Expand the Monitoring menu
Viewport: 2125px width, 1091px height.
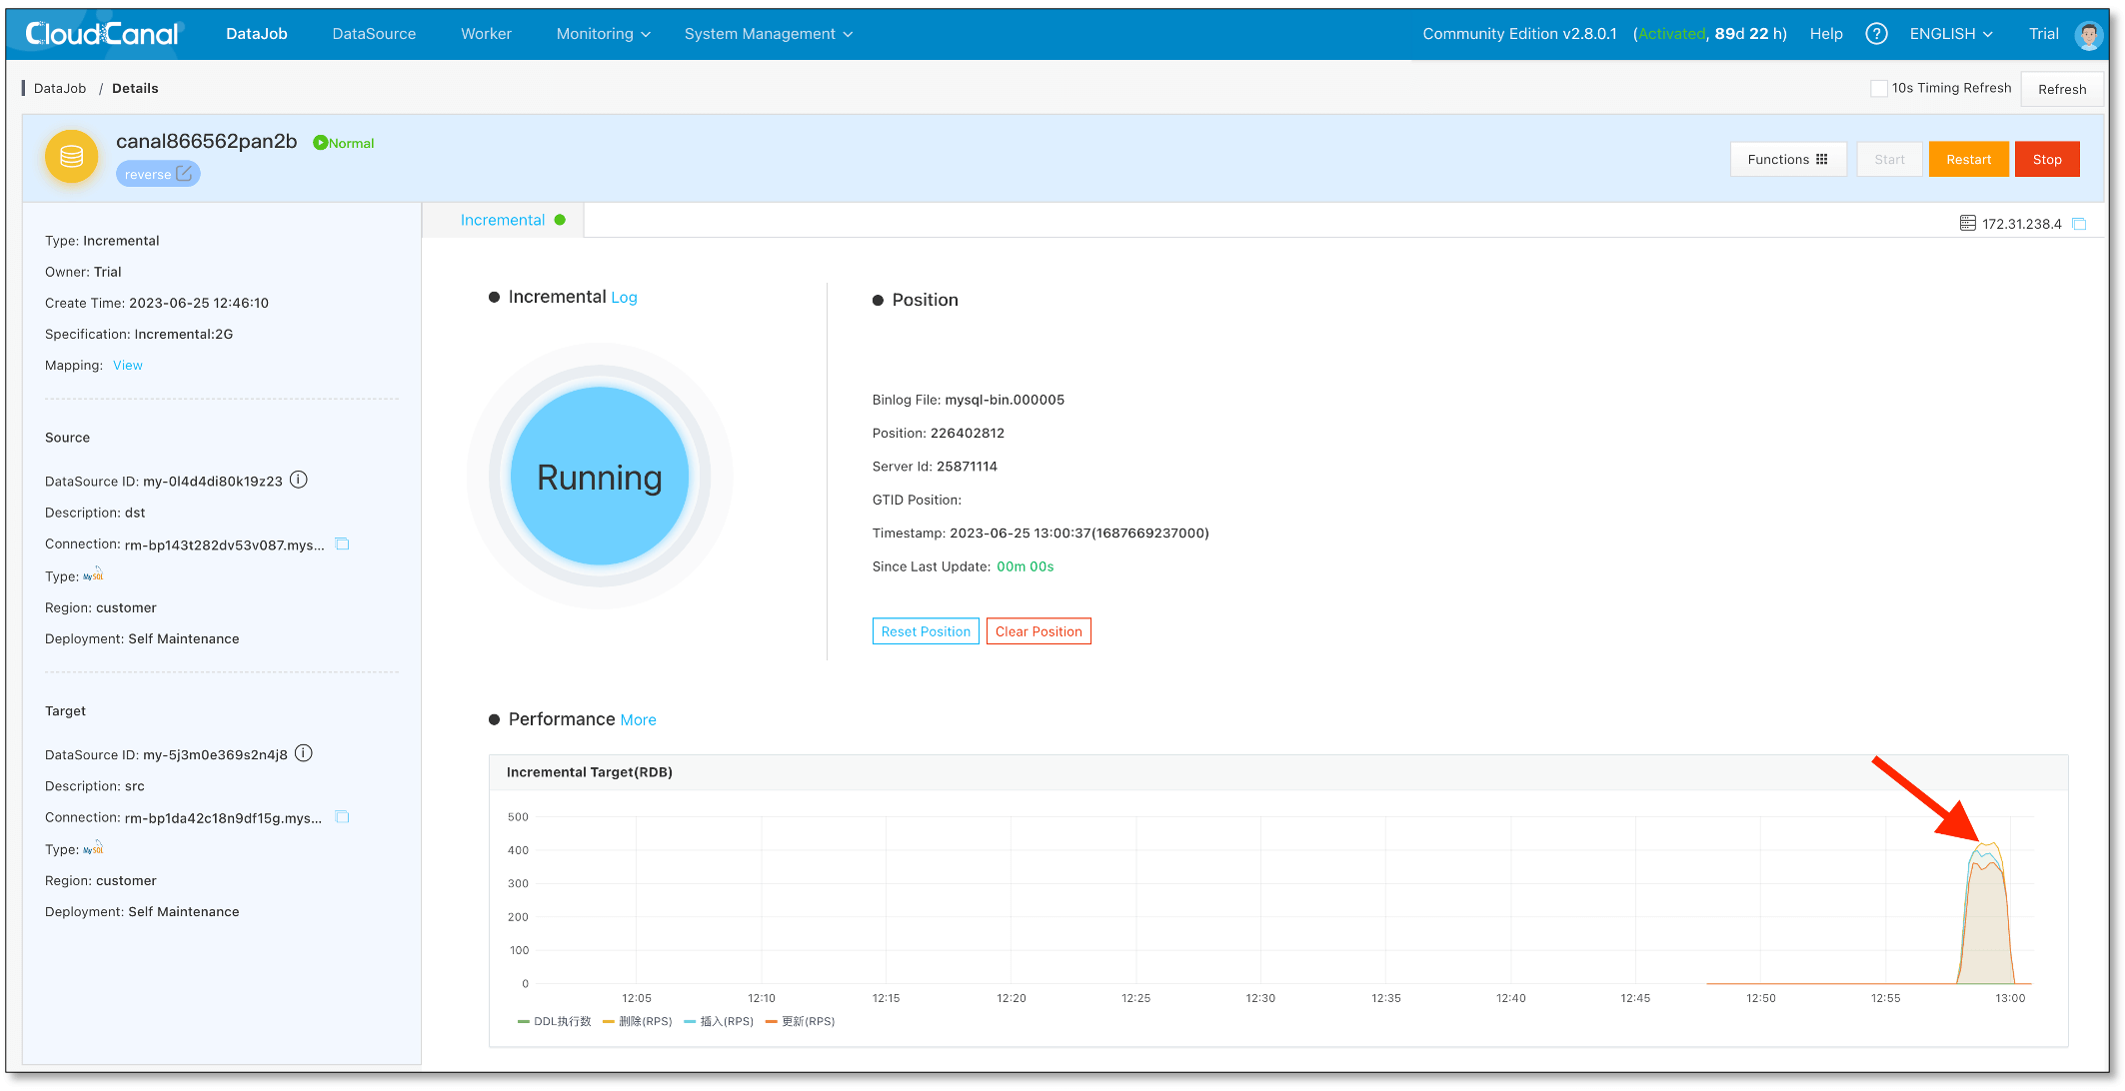click(x=603, y=34)
